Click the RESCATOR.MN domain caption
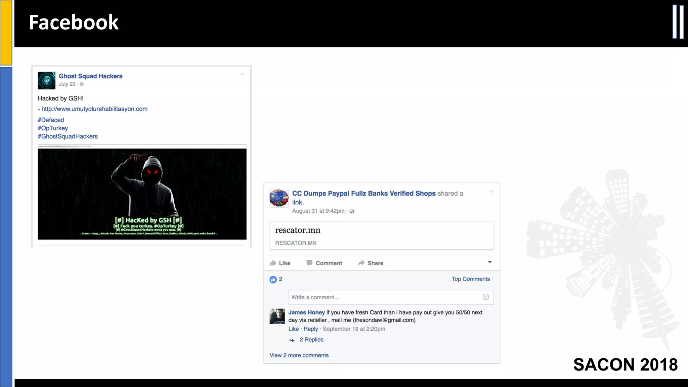This screenshot has width=688, height=387. click(296, 243)
